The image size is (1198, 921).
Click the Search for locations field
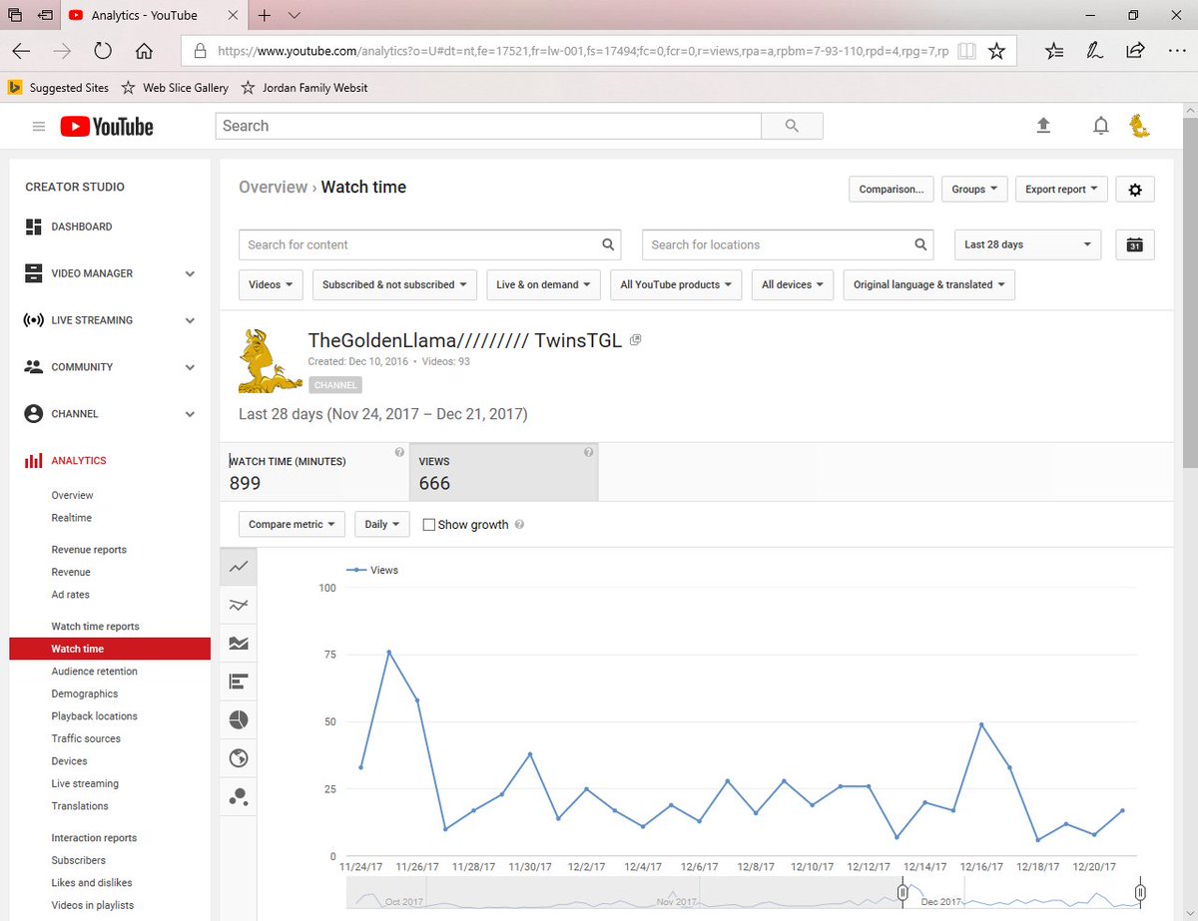788,244
